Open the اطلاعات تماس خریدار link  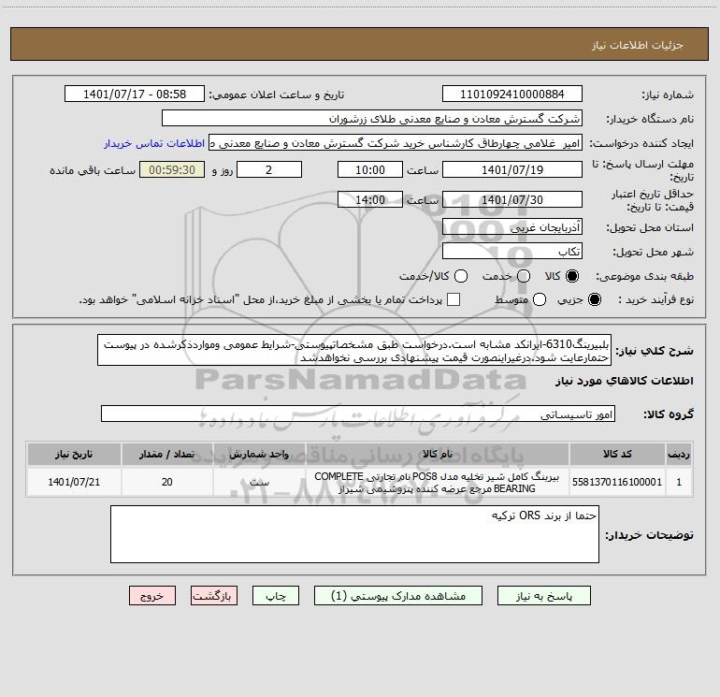pos(154,143)
